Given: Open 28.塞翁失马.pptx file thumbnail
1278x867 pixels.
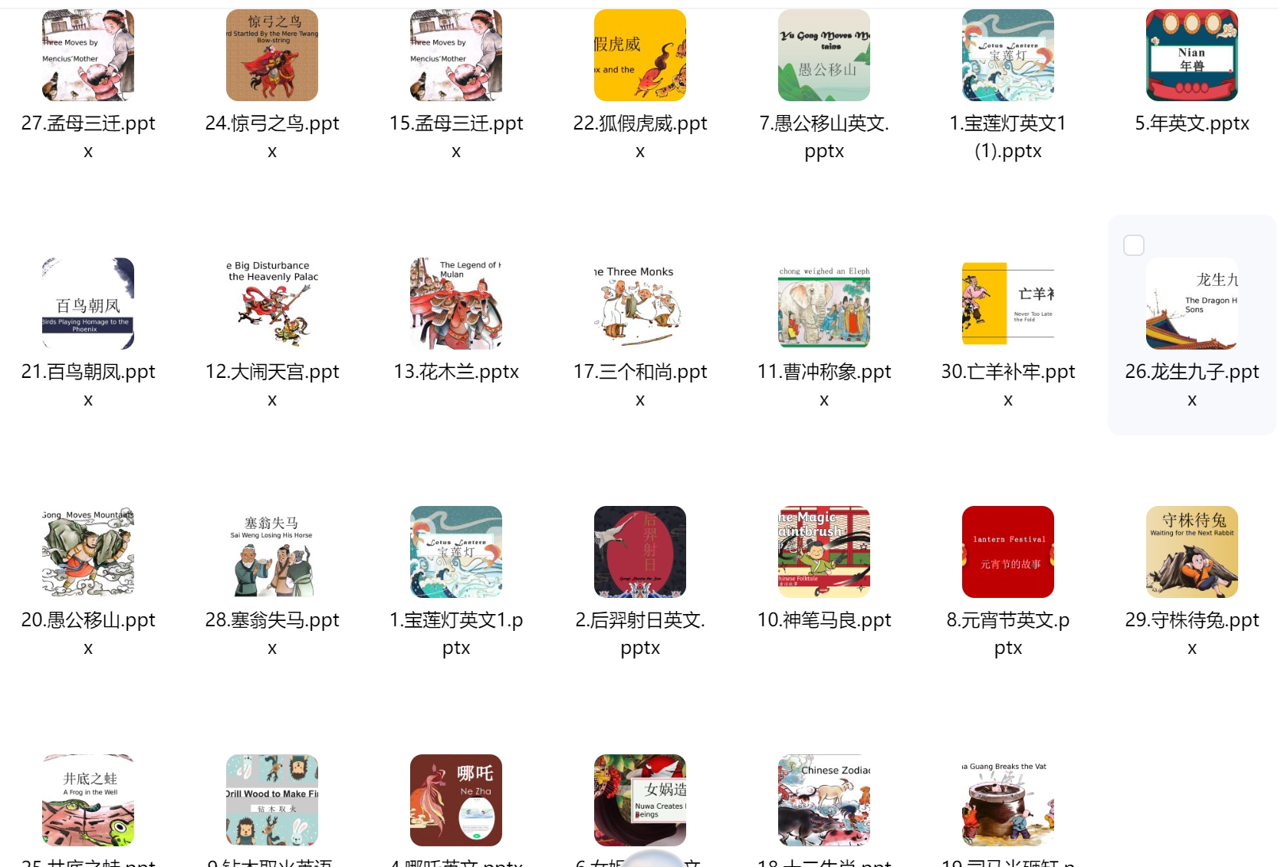Looking at the screenshot, I should tap(272, 552).
